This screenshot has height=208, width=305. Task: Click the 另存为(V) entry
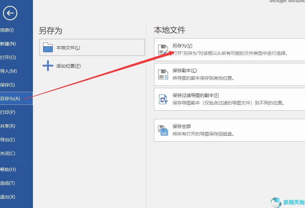[x=181, y=45]
